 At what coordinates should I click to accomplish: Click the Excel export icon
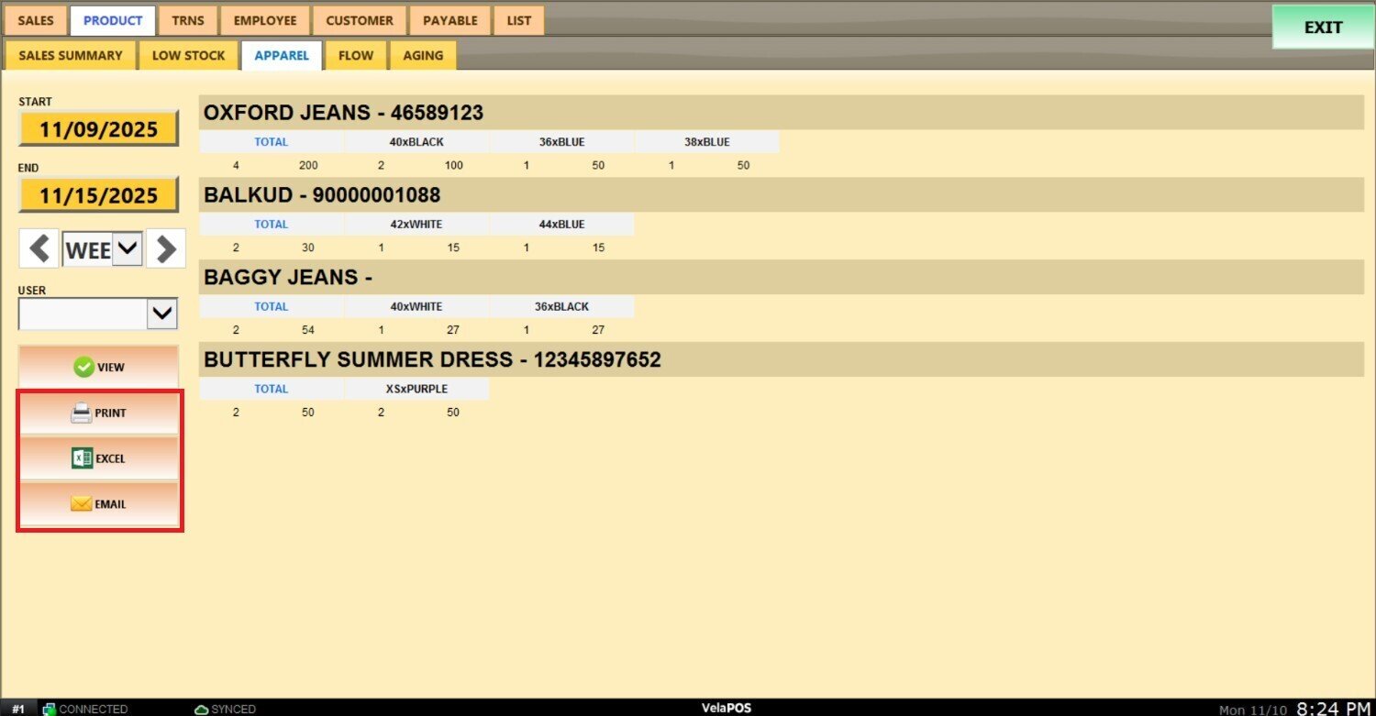[x=82, y=458]
